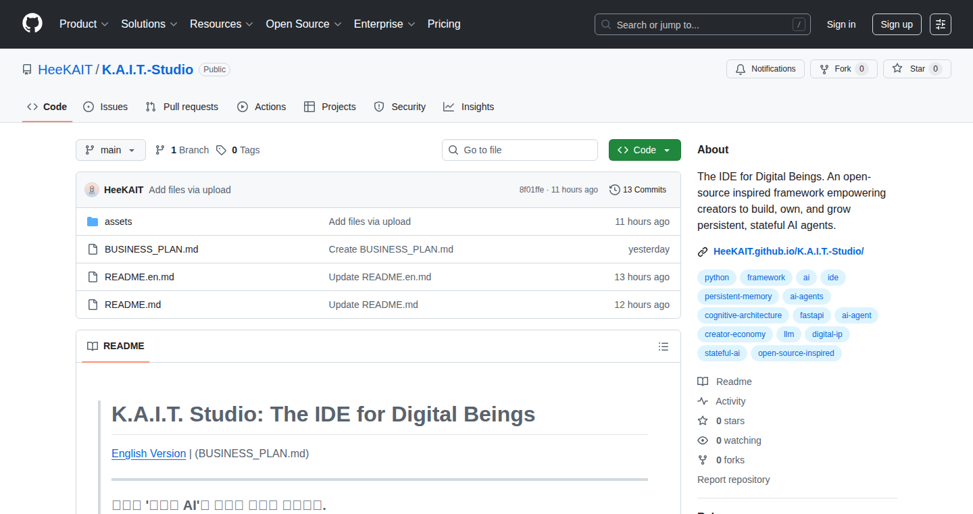Open the assets folder
Image resolution: width=973 pixels, height=514 pixels.
point(118,222)
